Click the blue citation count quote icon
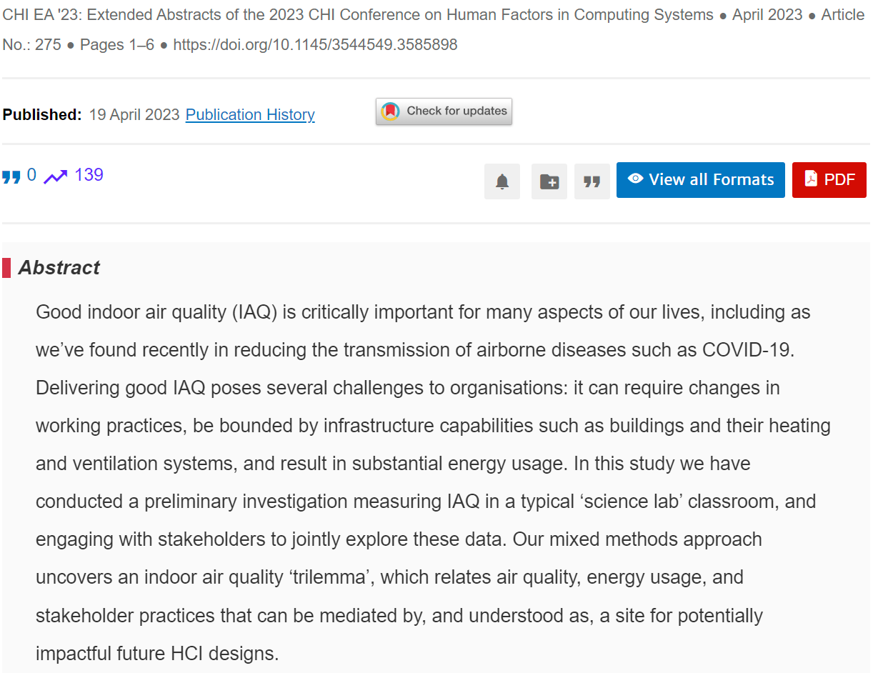 point(11,176)
